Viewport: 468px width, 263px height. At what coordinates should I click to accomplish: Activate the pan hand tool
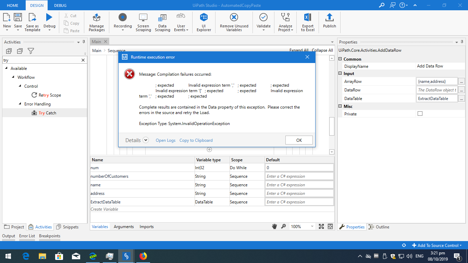pyautogui.click(x=274, y=226)
